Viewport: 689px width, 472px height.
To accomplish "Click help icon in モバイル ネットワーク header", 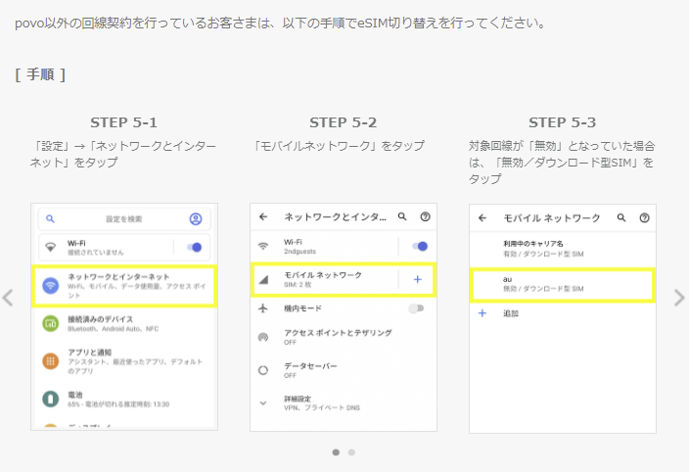I will 644,217.
